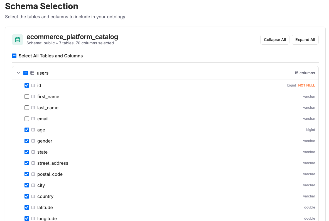The height and width of the screenshot is (221, 329).
Task: Enable the first_name column checkbox
Action: (27, 96)
